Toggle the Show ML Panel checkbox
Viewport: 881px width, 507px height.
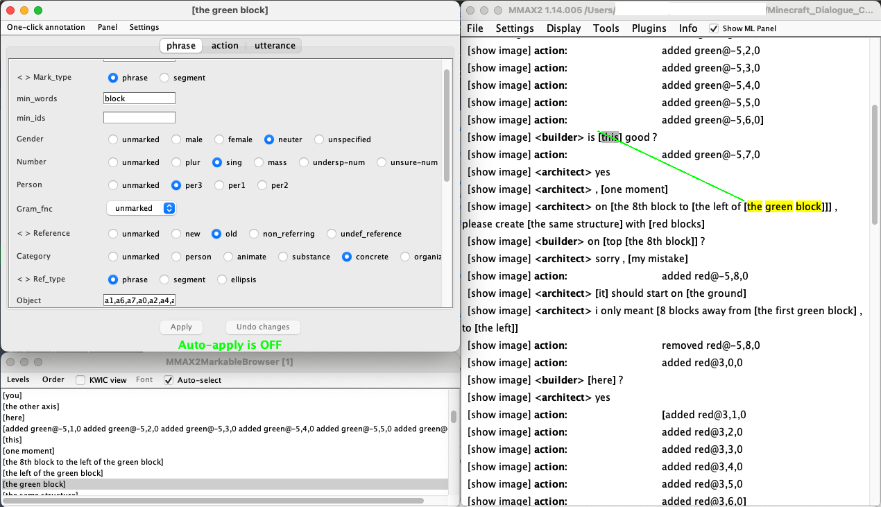714,28
